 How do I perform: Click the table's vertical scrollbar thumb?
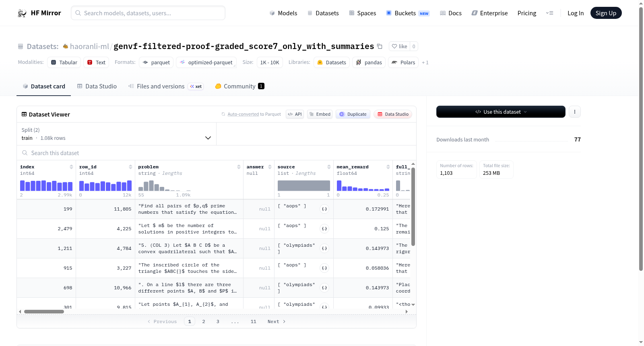(x=413, y=207)
